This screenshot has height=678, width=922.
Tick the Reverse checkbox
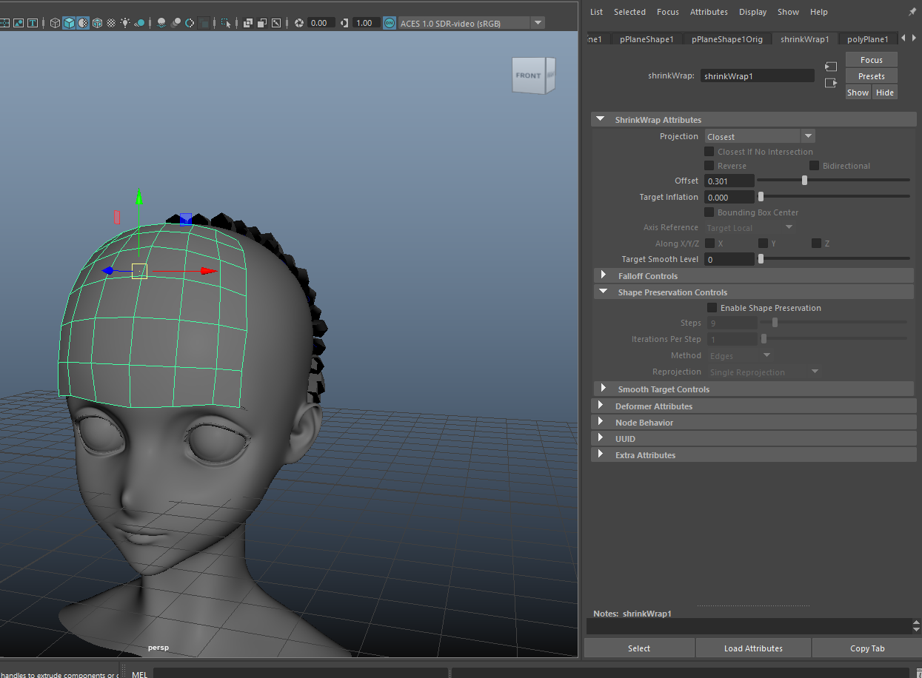pos(709,166)
